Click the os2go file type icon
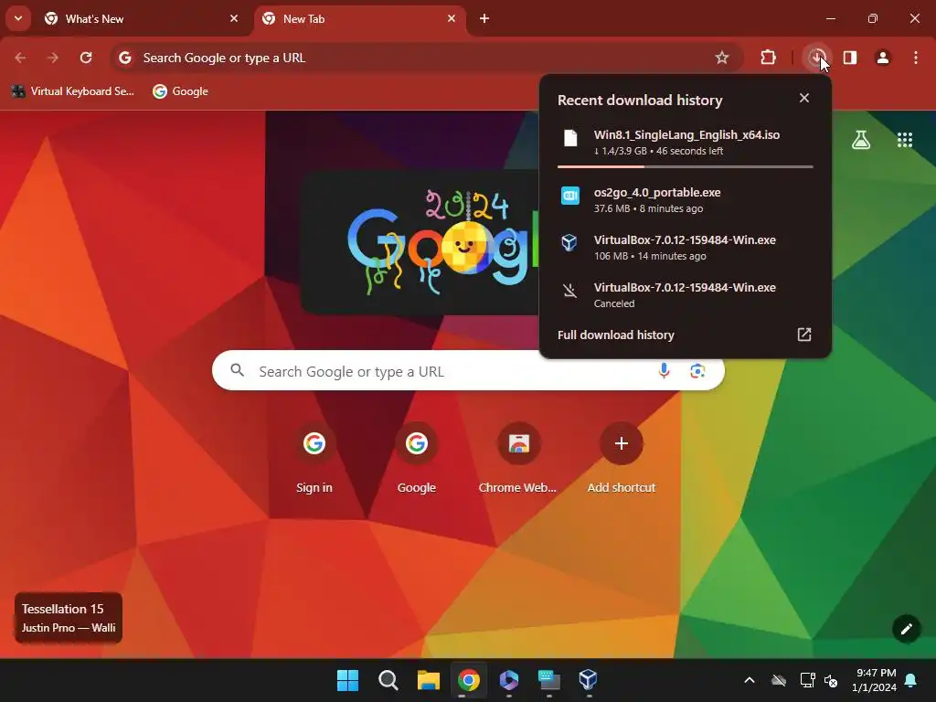 coord(570,196)
